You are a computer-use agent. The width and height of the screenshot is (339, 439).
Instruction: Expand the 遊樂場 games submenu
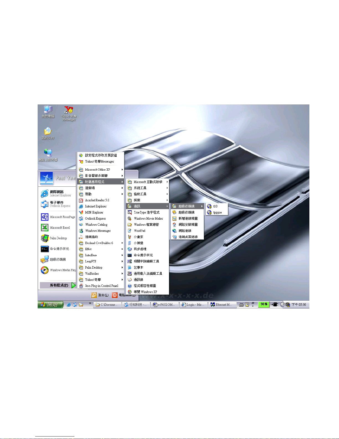point(101,188)
